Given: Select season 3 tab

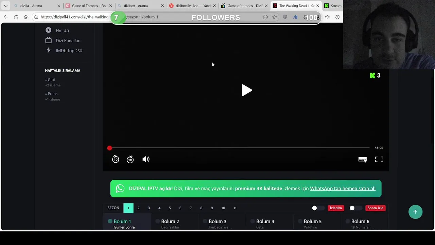Looking at the screenshot, I should click(149, 208).
